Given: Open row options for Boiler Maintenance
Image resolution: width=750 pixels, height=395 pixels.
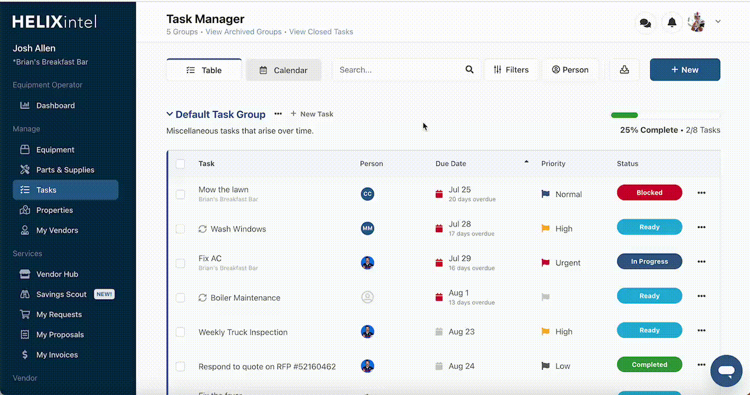Looking at the screenshot, I should [701, 296].
